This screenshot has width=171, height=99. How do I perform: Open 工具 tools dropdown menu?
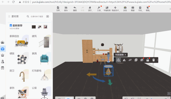tap(99, 9)
